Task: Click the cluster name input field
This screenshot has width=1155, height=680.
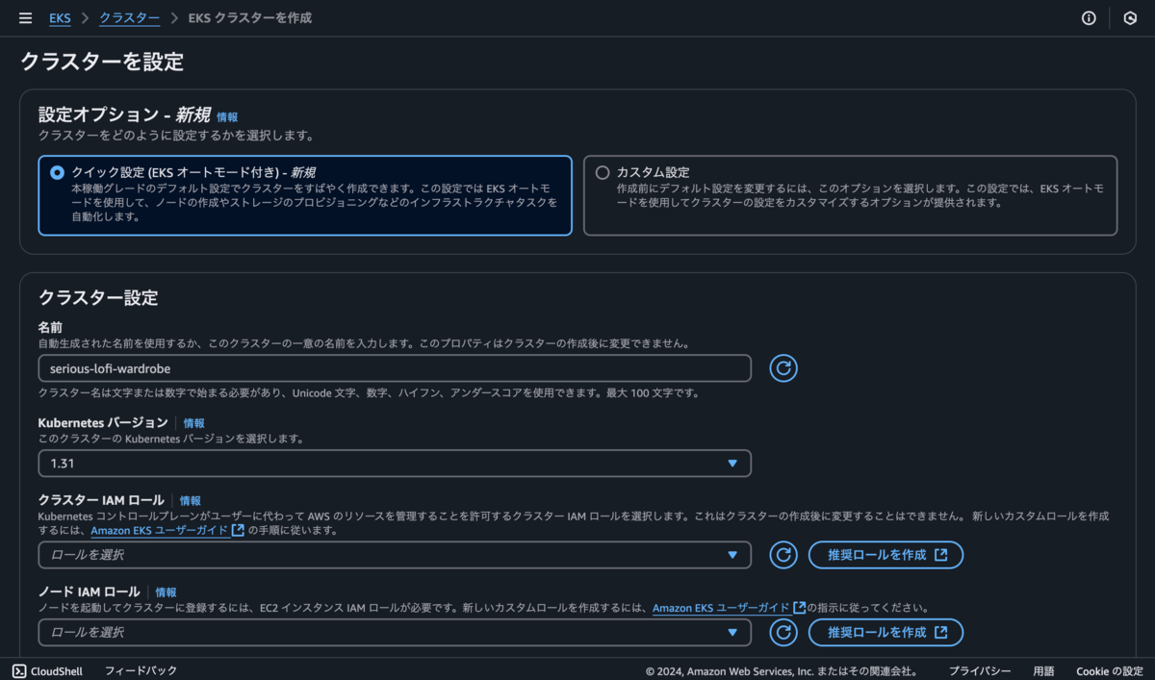Action: (x=395, y=368)
